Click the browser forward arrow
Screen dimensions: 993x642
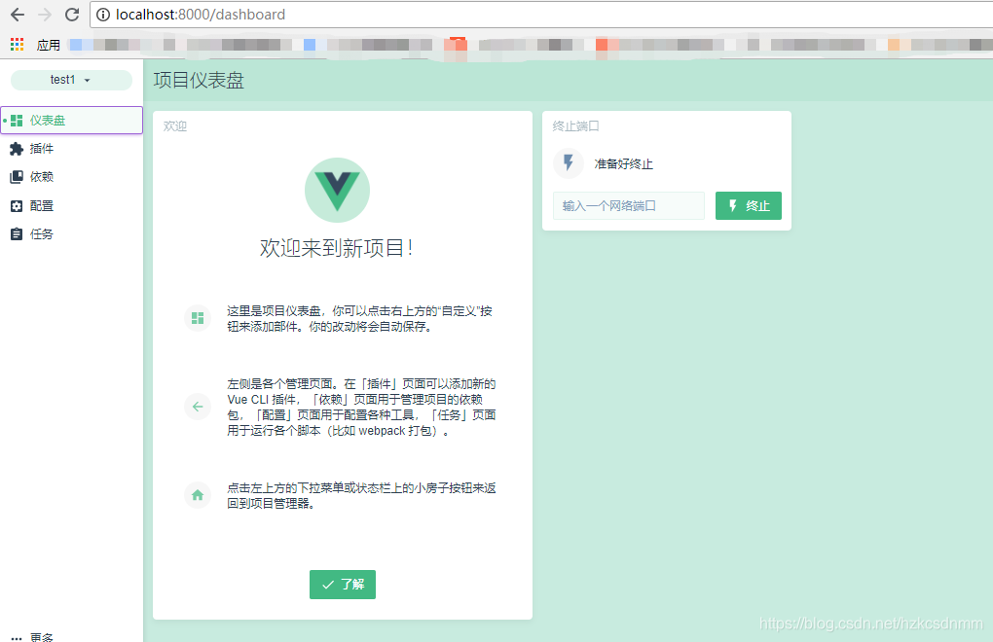[x=45, y=14]
